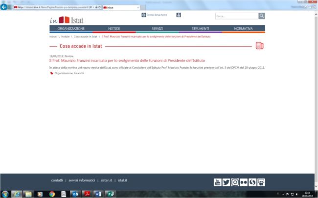
Task: Open the NORMATIVA menu
Action: pyautogui.click(x=243, y=29)
